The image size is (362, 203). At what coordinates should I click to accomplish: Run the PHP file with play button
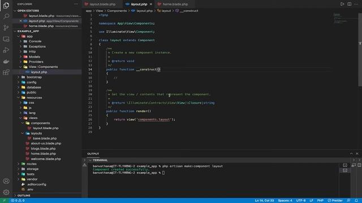click(342, 4)
